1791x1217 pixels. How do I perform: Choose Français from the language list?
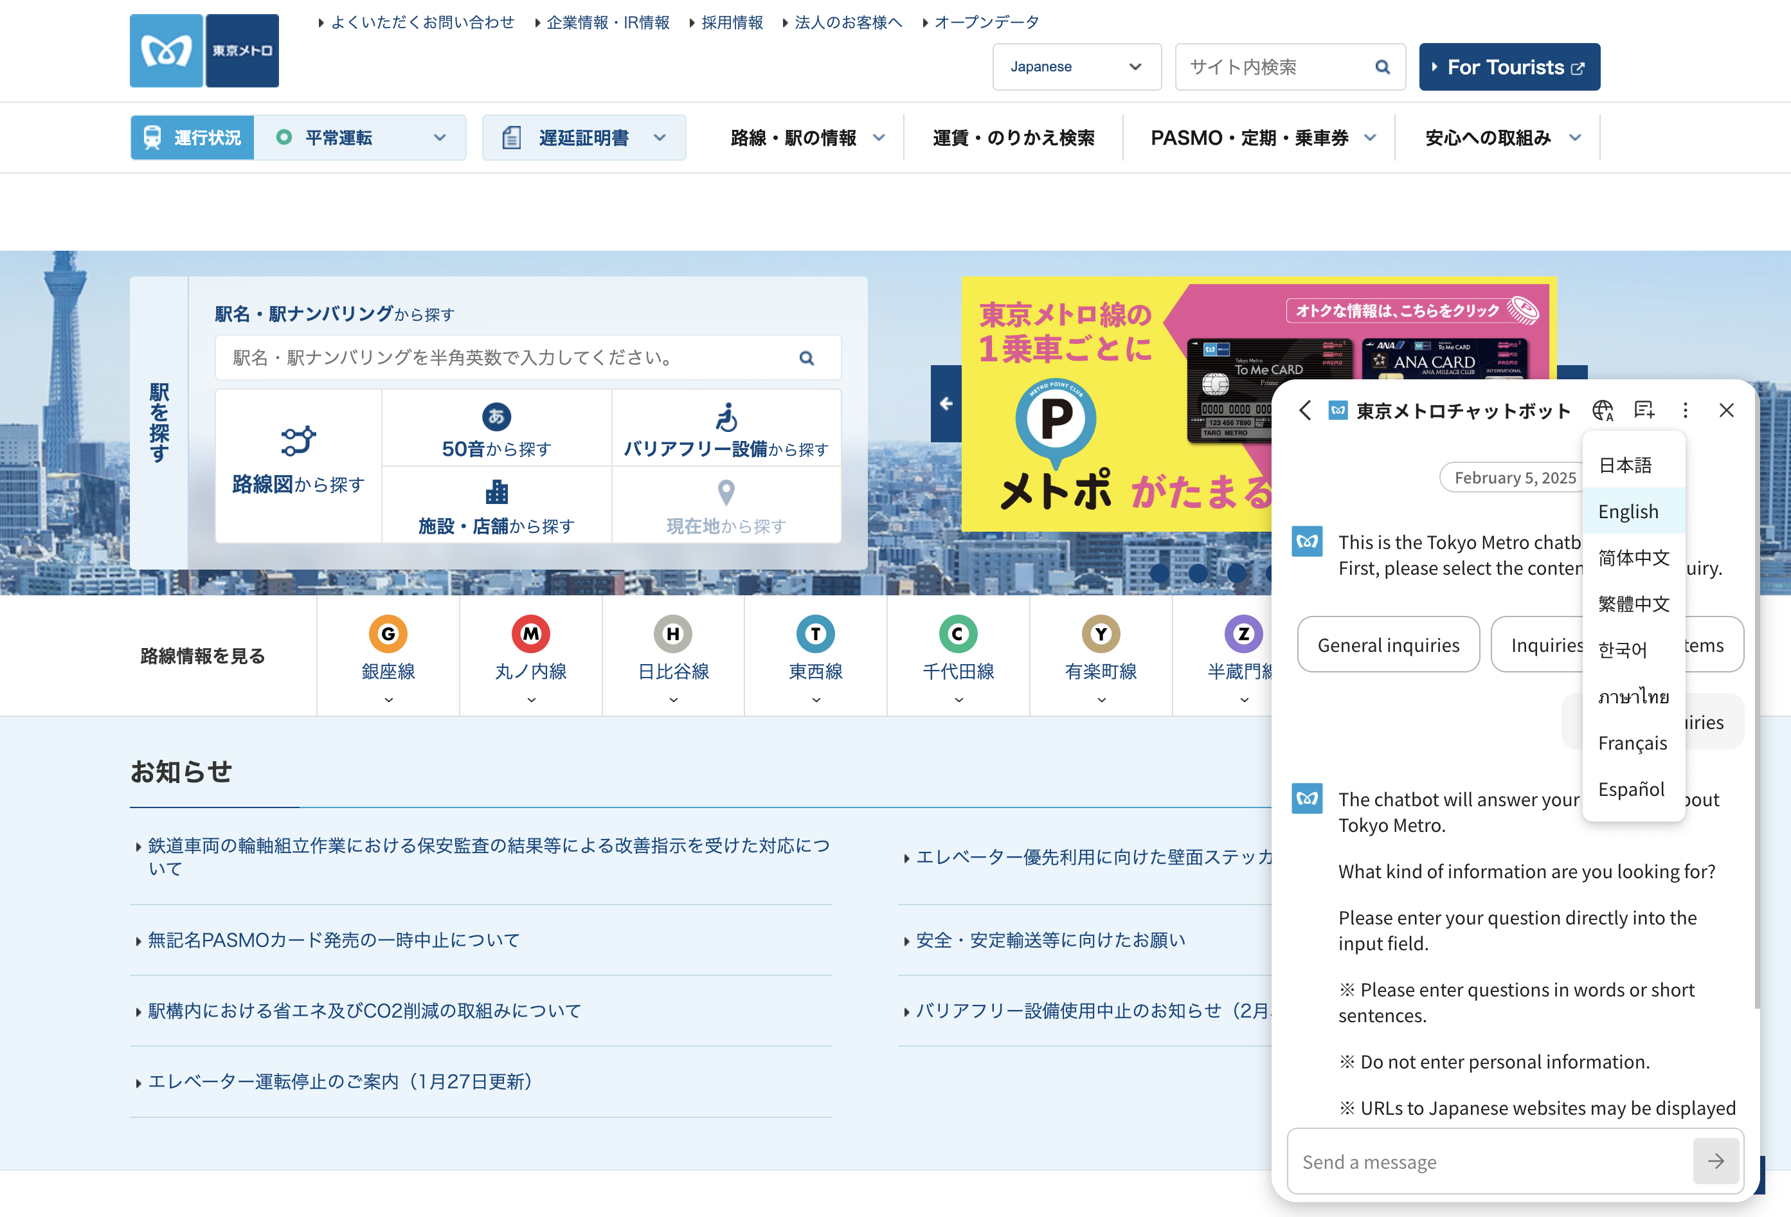pyautogui.click(x=1632, y=743)
